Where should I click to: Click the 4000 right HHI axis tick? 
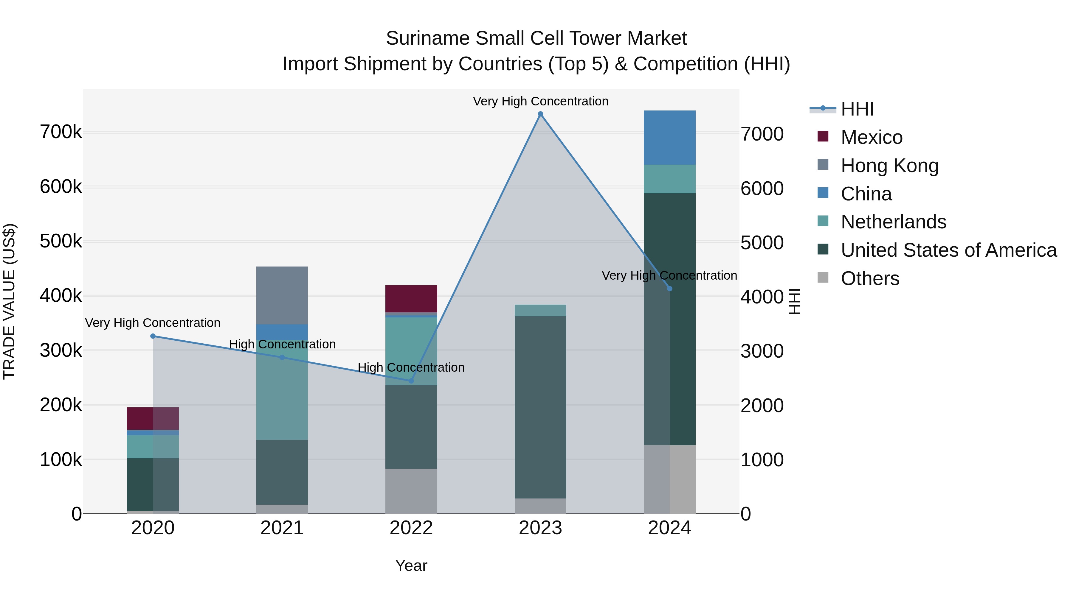(762, 297)
